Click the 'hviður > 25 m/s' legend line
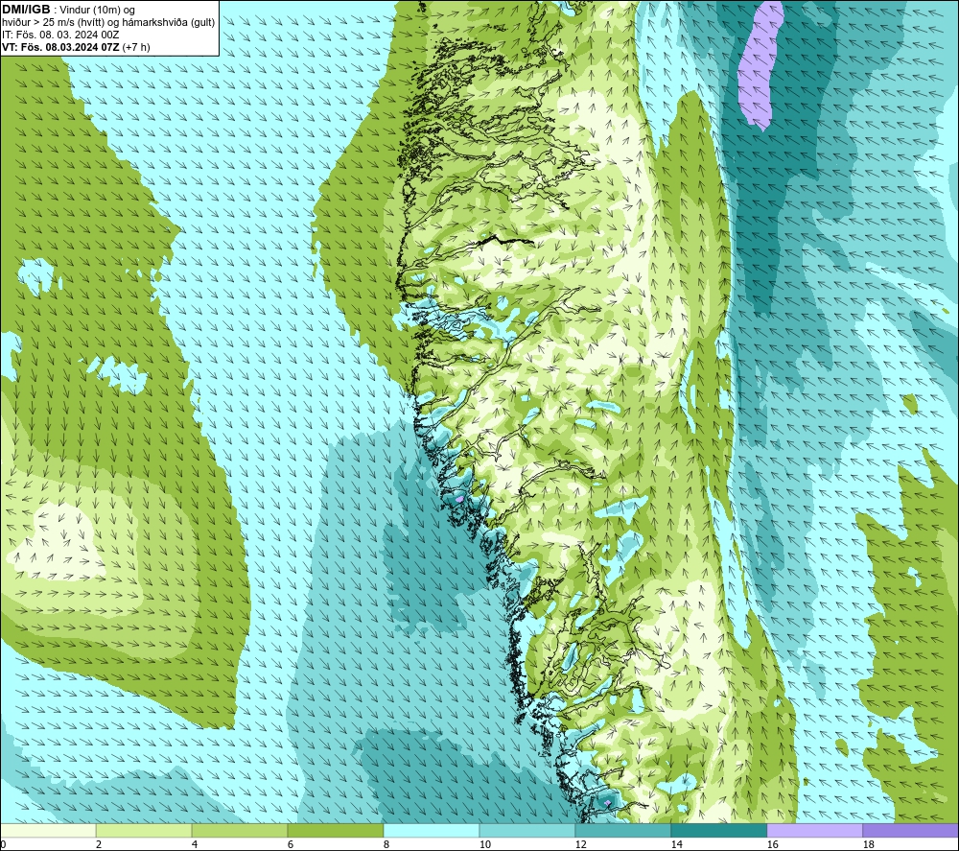The image size is (959, 851). (x=108, y=23)
